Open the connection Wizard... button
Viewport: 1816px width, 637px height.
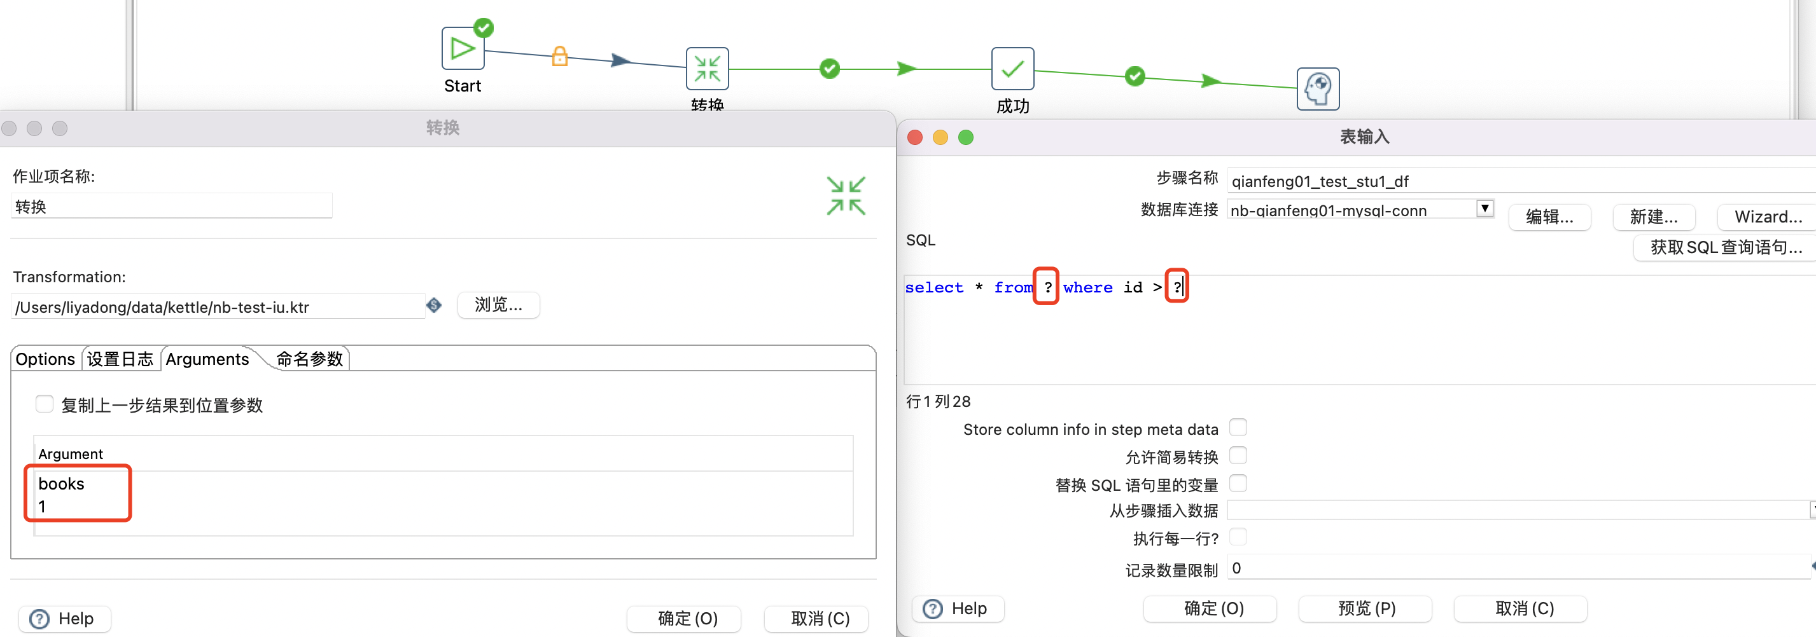pos(1766,216)
